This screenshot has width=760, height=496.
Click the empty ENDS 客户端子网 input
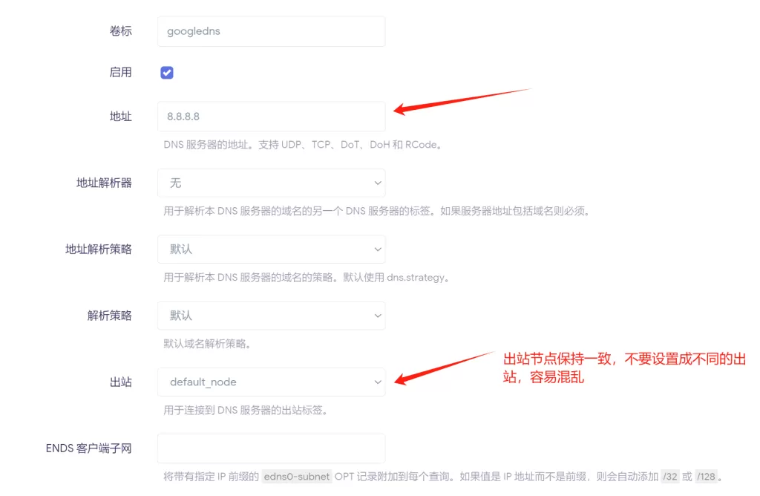[272, 448]
